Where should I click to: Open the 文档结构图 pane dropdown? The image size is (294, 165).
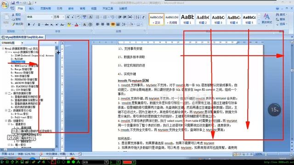[23, 43]
